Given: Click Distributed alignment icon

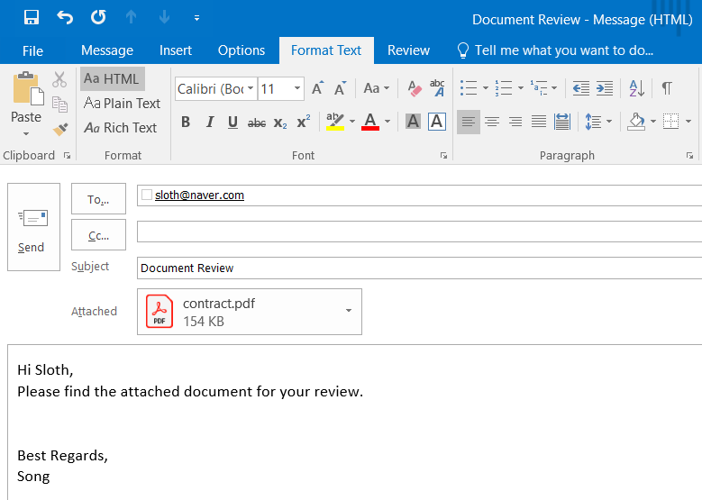Looking at the screenshot, I should pyautogui.click(x=561, y=122).
